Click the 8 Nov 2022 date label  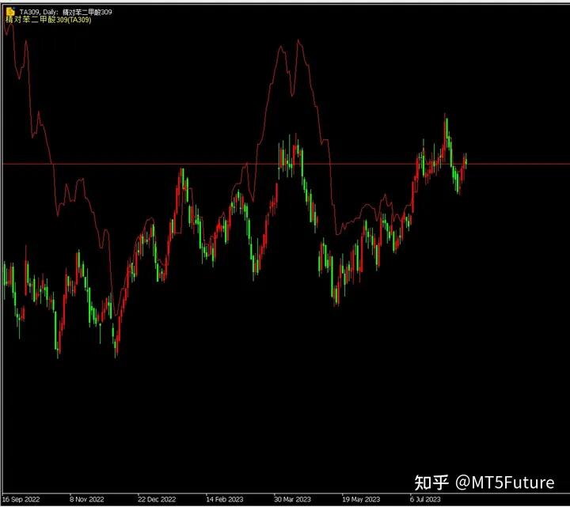click(87, 499)
